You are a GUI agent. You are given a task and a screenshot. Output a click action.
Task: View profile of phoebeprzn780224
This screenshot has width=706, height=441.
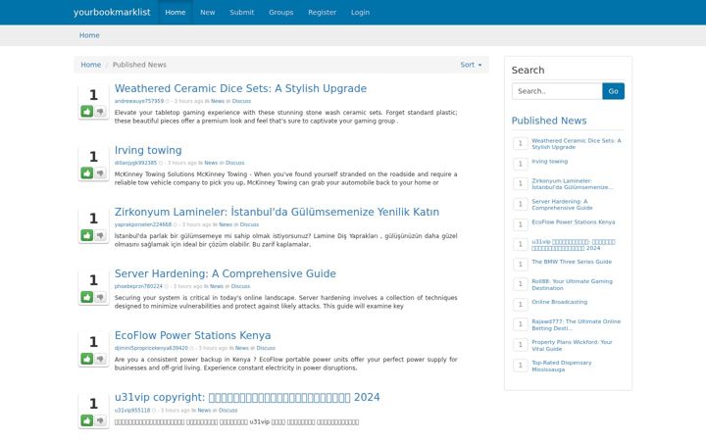138,286
